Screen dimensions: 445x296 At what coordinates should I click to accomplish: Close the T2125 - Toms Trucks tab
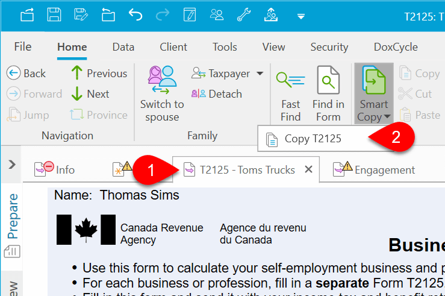point(308,169)
